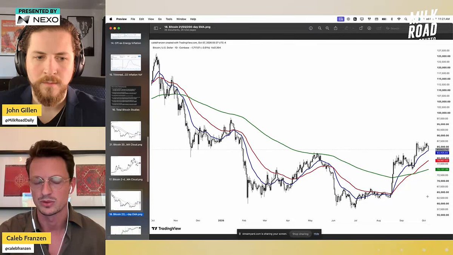Open the Edit menu
The image size is (453, 255).
tap(142, 19)
